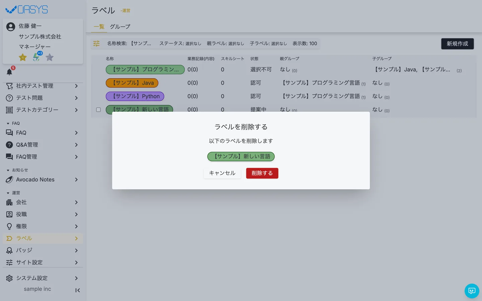Screen dimensions: 482x301
Task: Expand テスト問題 chevron
Action: [x=76, y=98]
